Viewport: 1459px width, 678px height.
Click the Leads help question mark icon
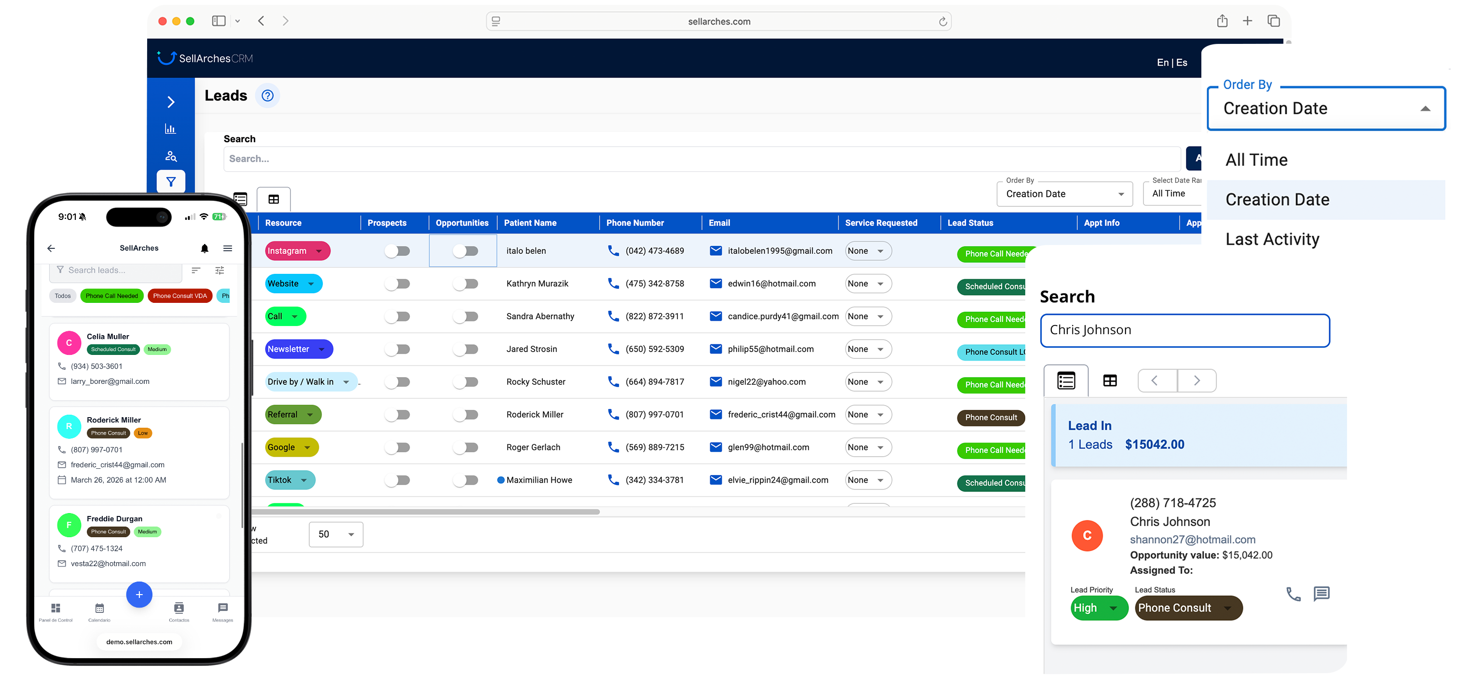[267, 95]
